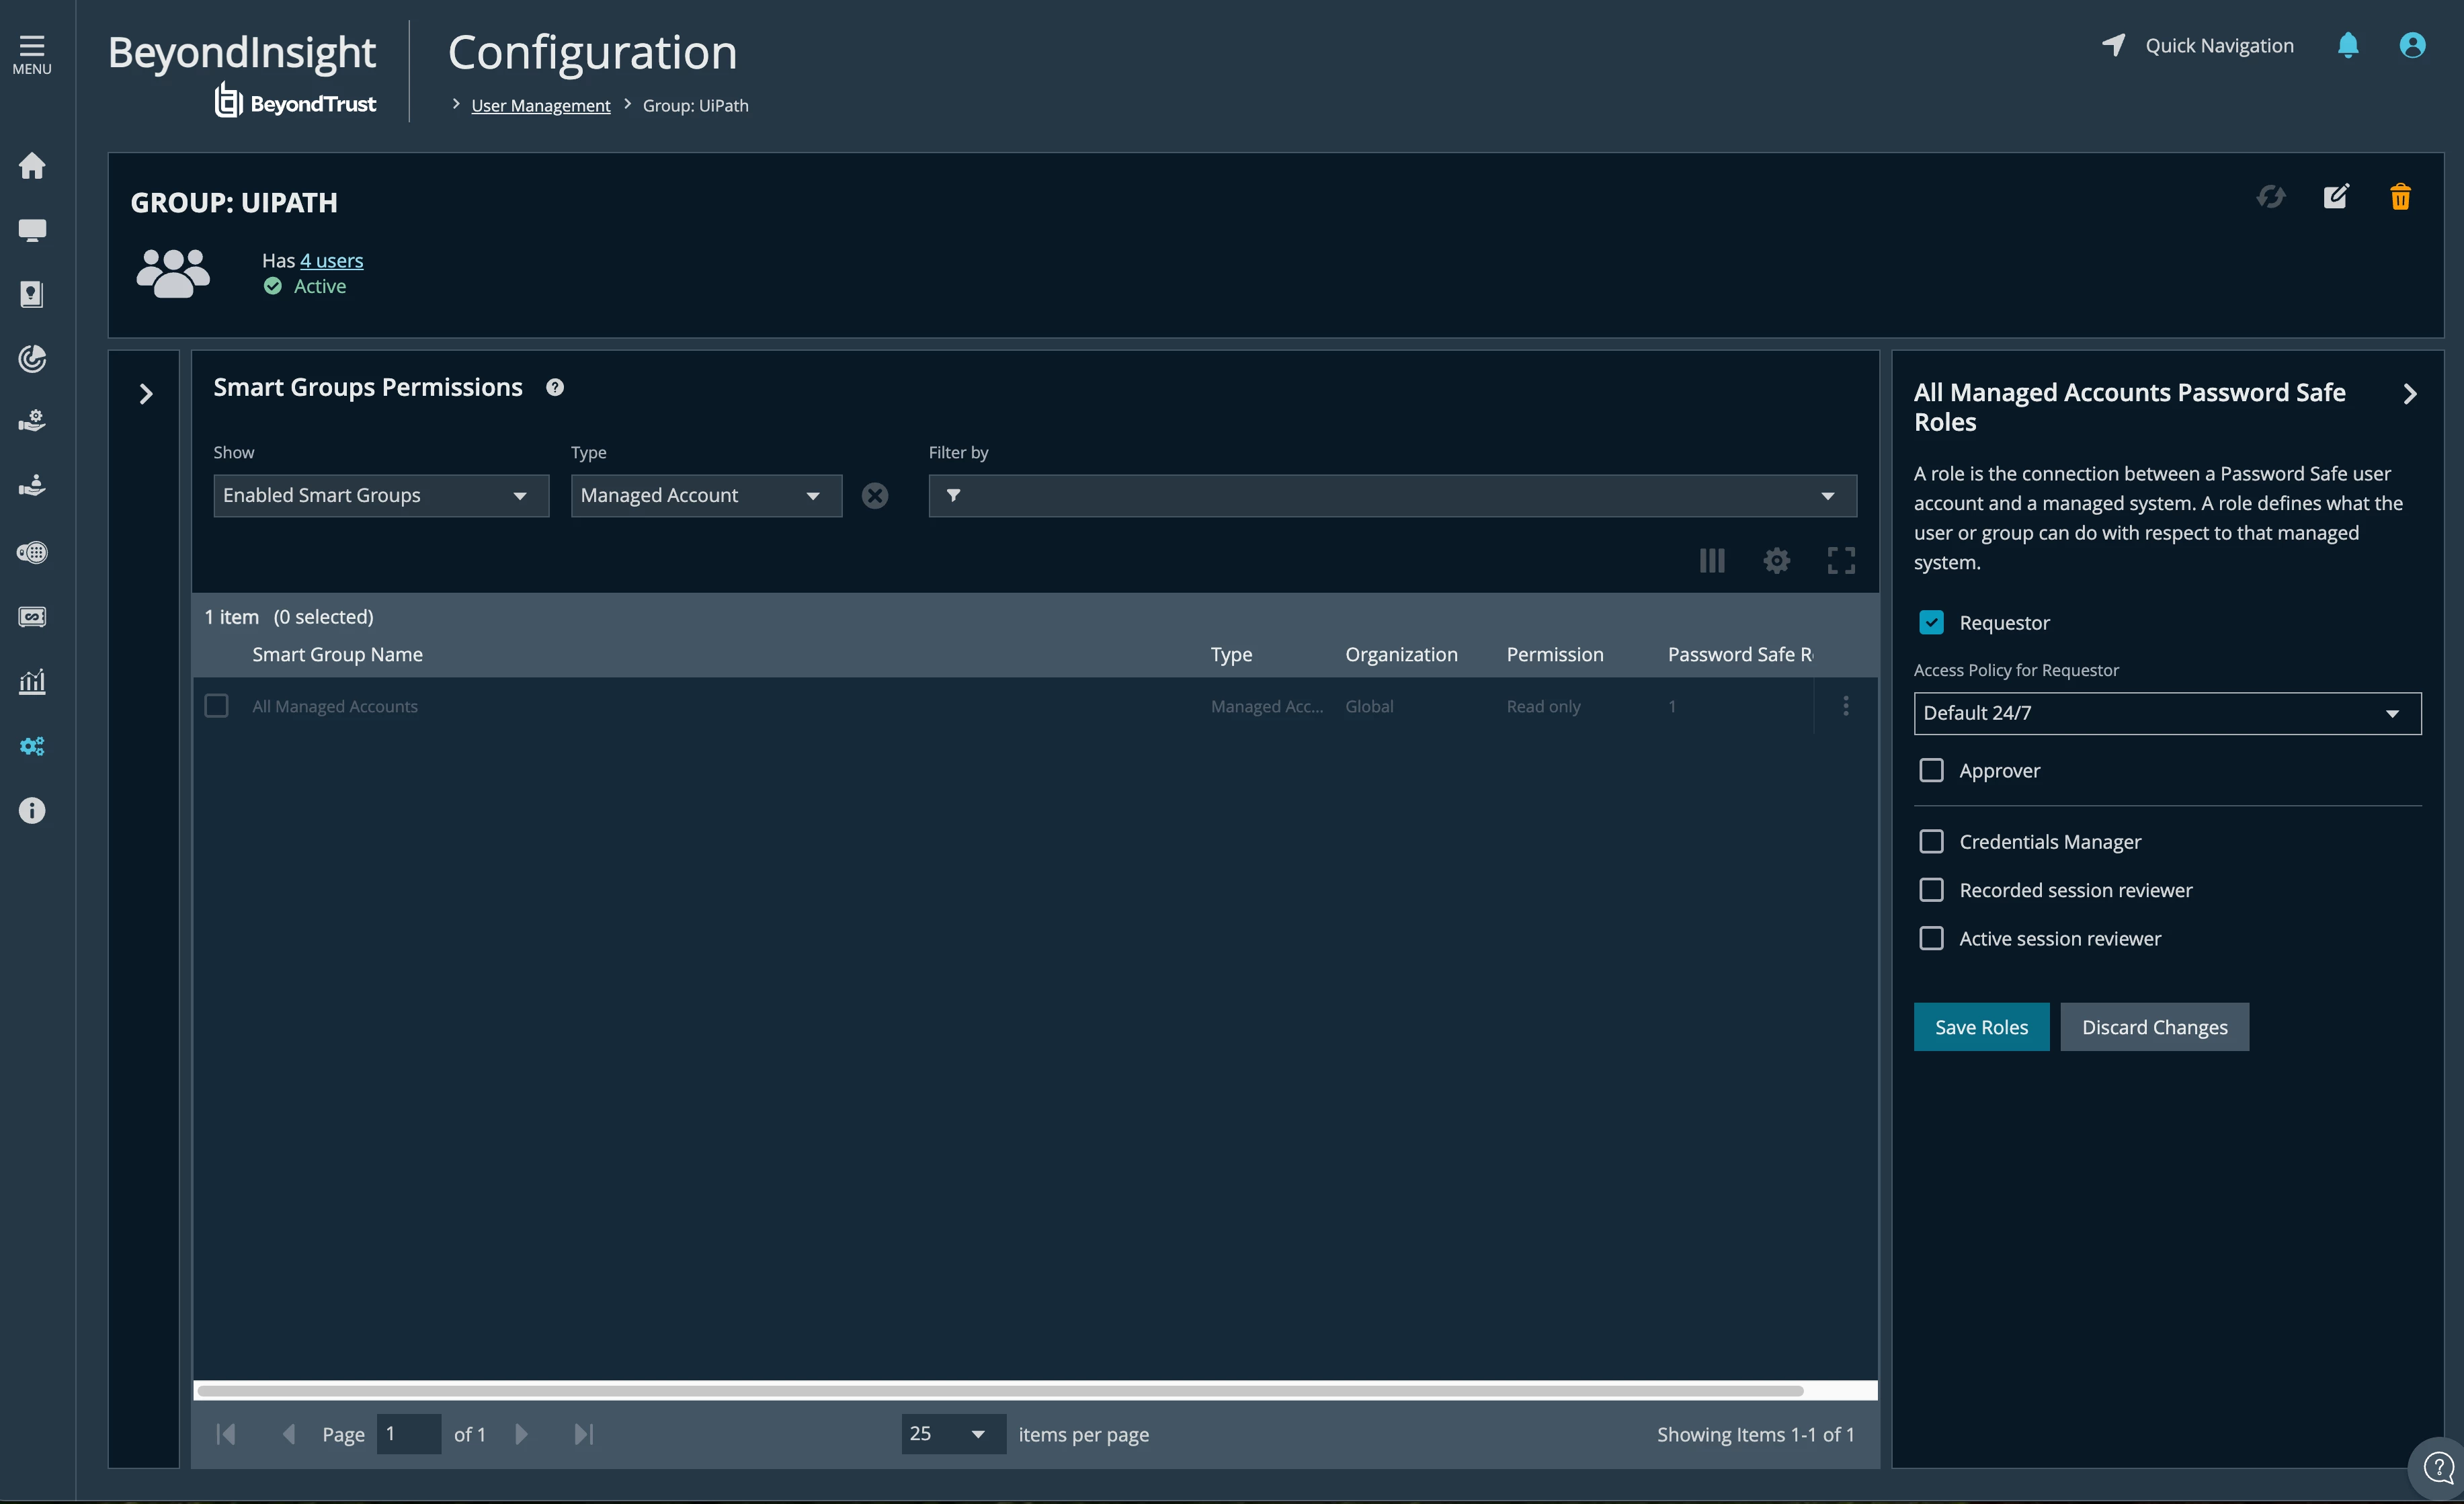Expand the collapsed left details panel
This screenshot has height=1504, width=2464.
(146, 394)
